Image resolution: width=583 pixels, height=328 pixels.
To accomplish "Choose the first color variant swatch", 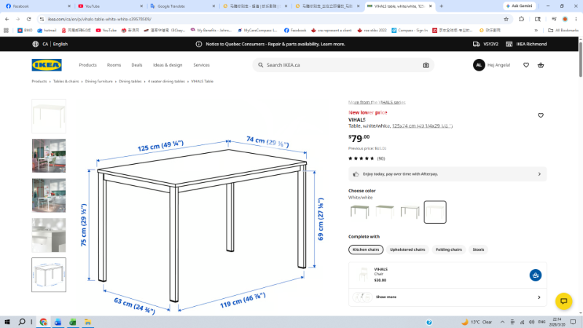I will pos(359,212).
